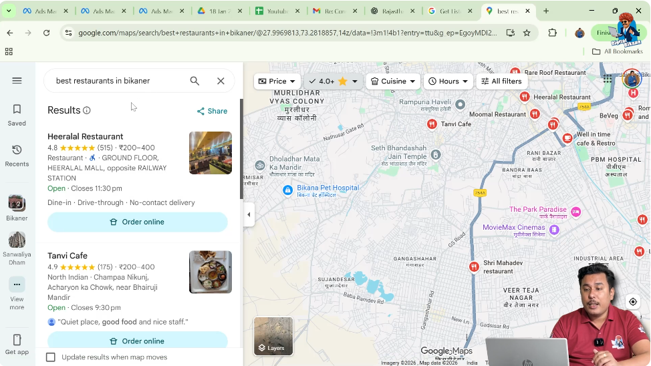651x366 pixels.
Task: Click the Results info icon
Action: pos(86,110)
